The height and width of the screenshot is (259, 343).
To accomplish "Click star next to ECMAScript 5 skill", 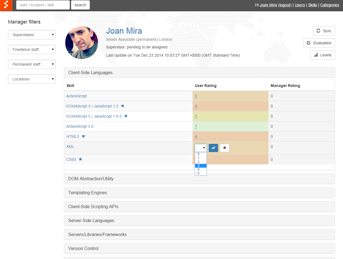I will point(126,116).
